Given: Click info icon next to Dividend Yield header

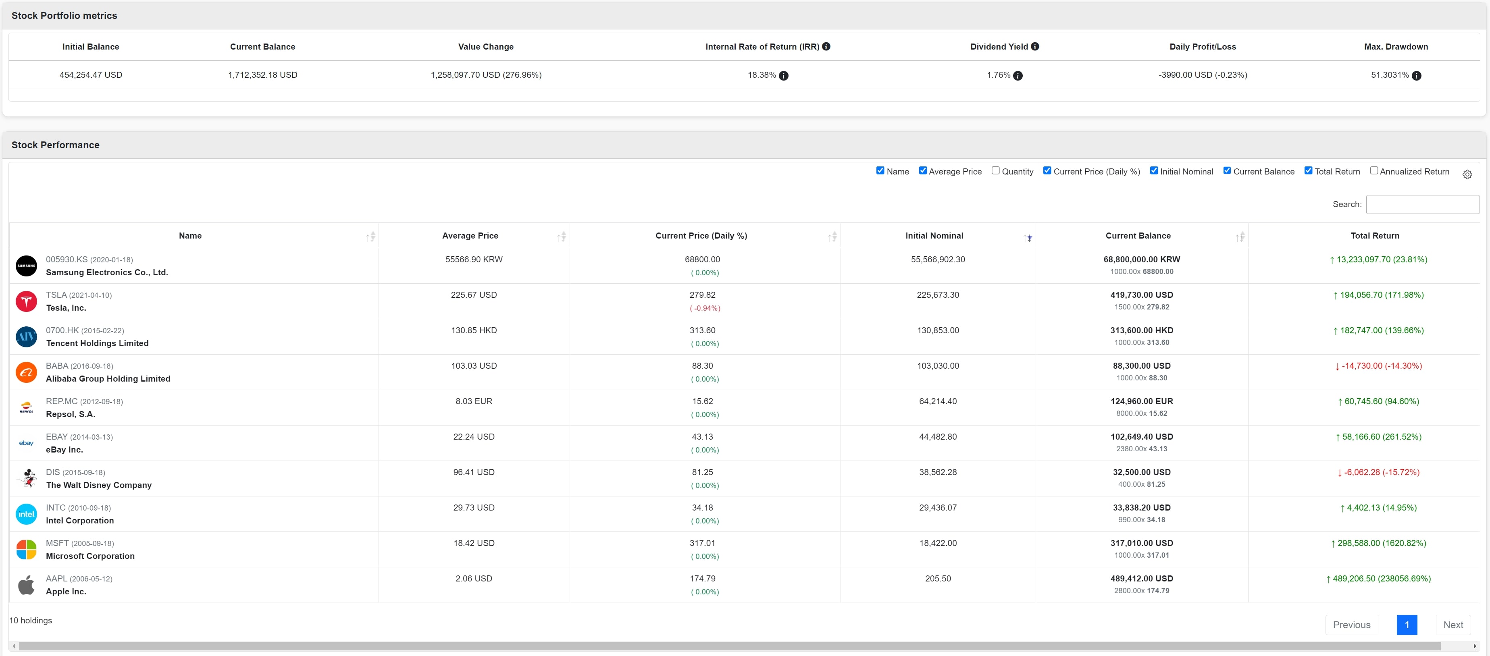Looking at the screenshot, I should pos(1035,46).
